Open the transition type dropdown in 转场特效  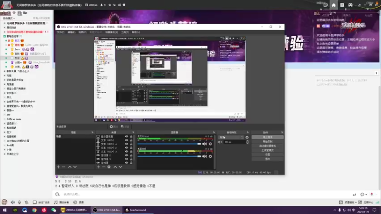click(x=231, y=137)
